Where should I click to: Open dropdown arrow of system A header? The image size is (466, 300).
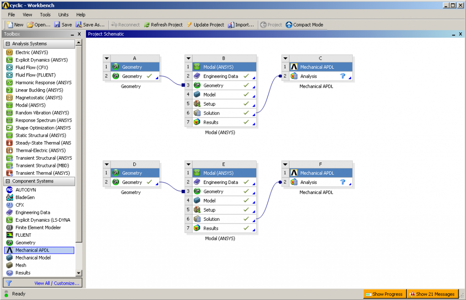click(x=106, y=58)
